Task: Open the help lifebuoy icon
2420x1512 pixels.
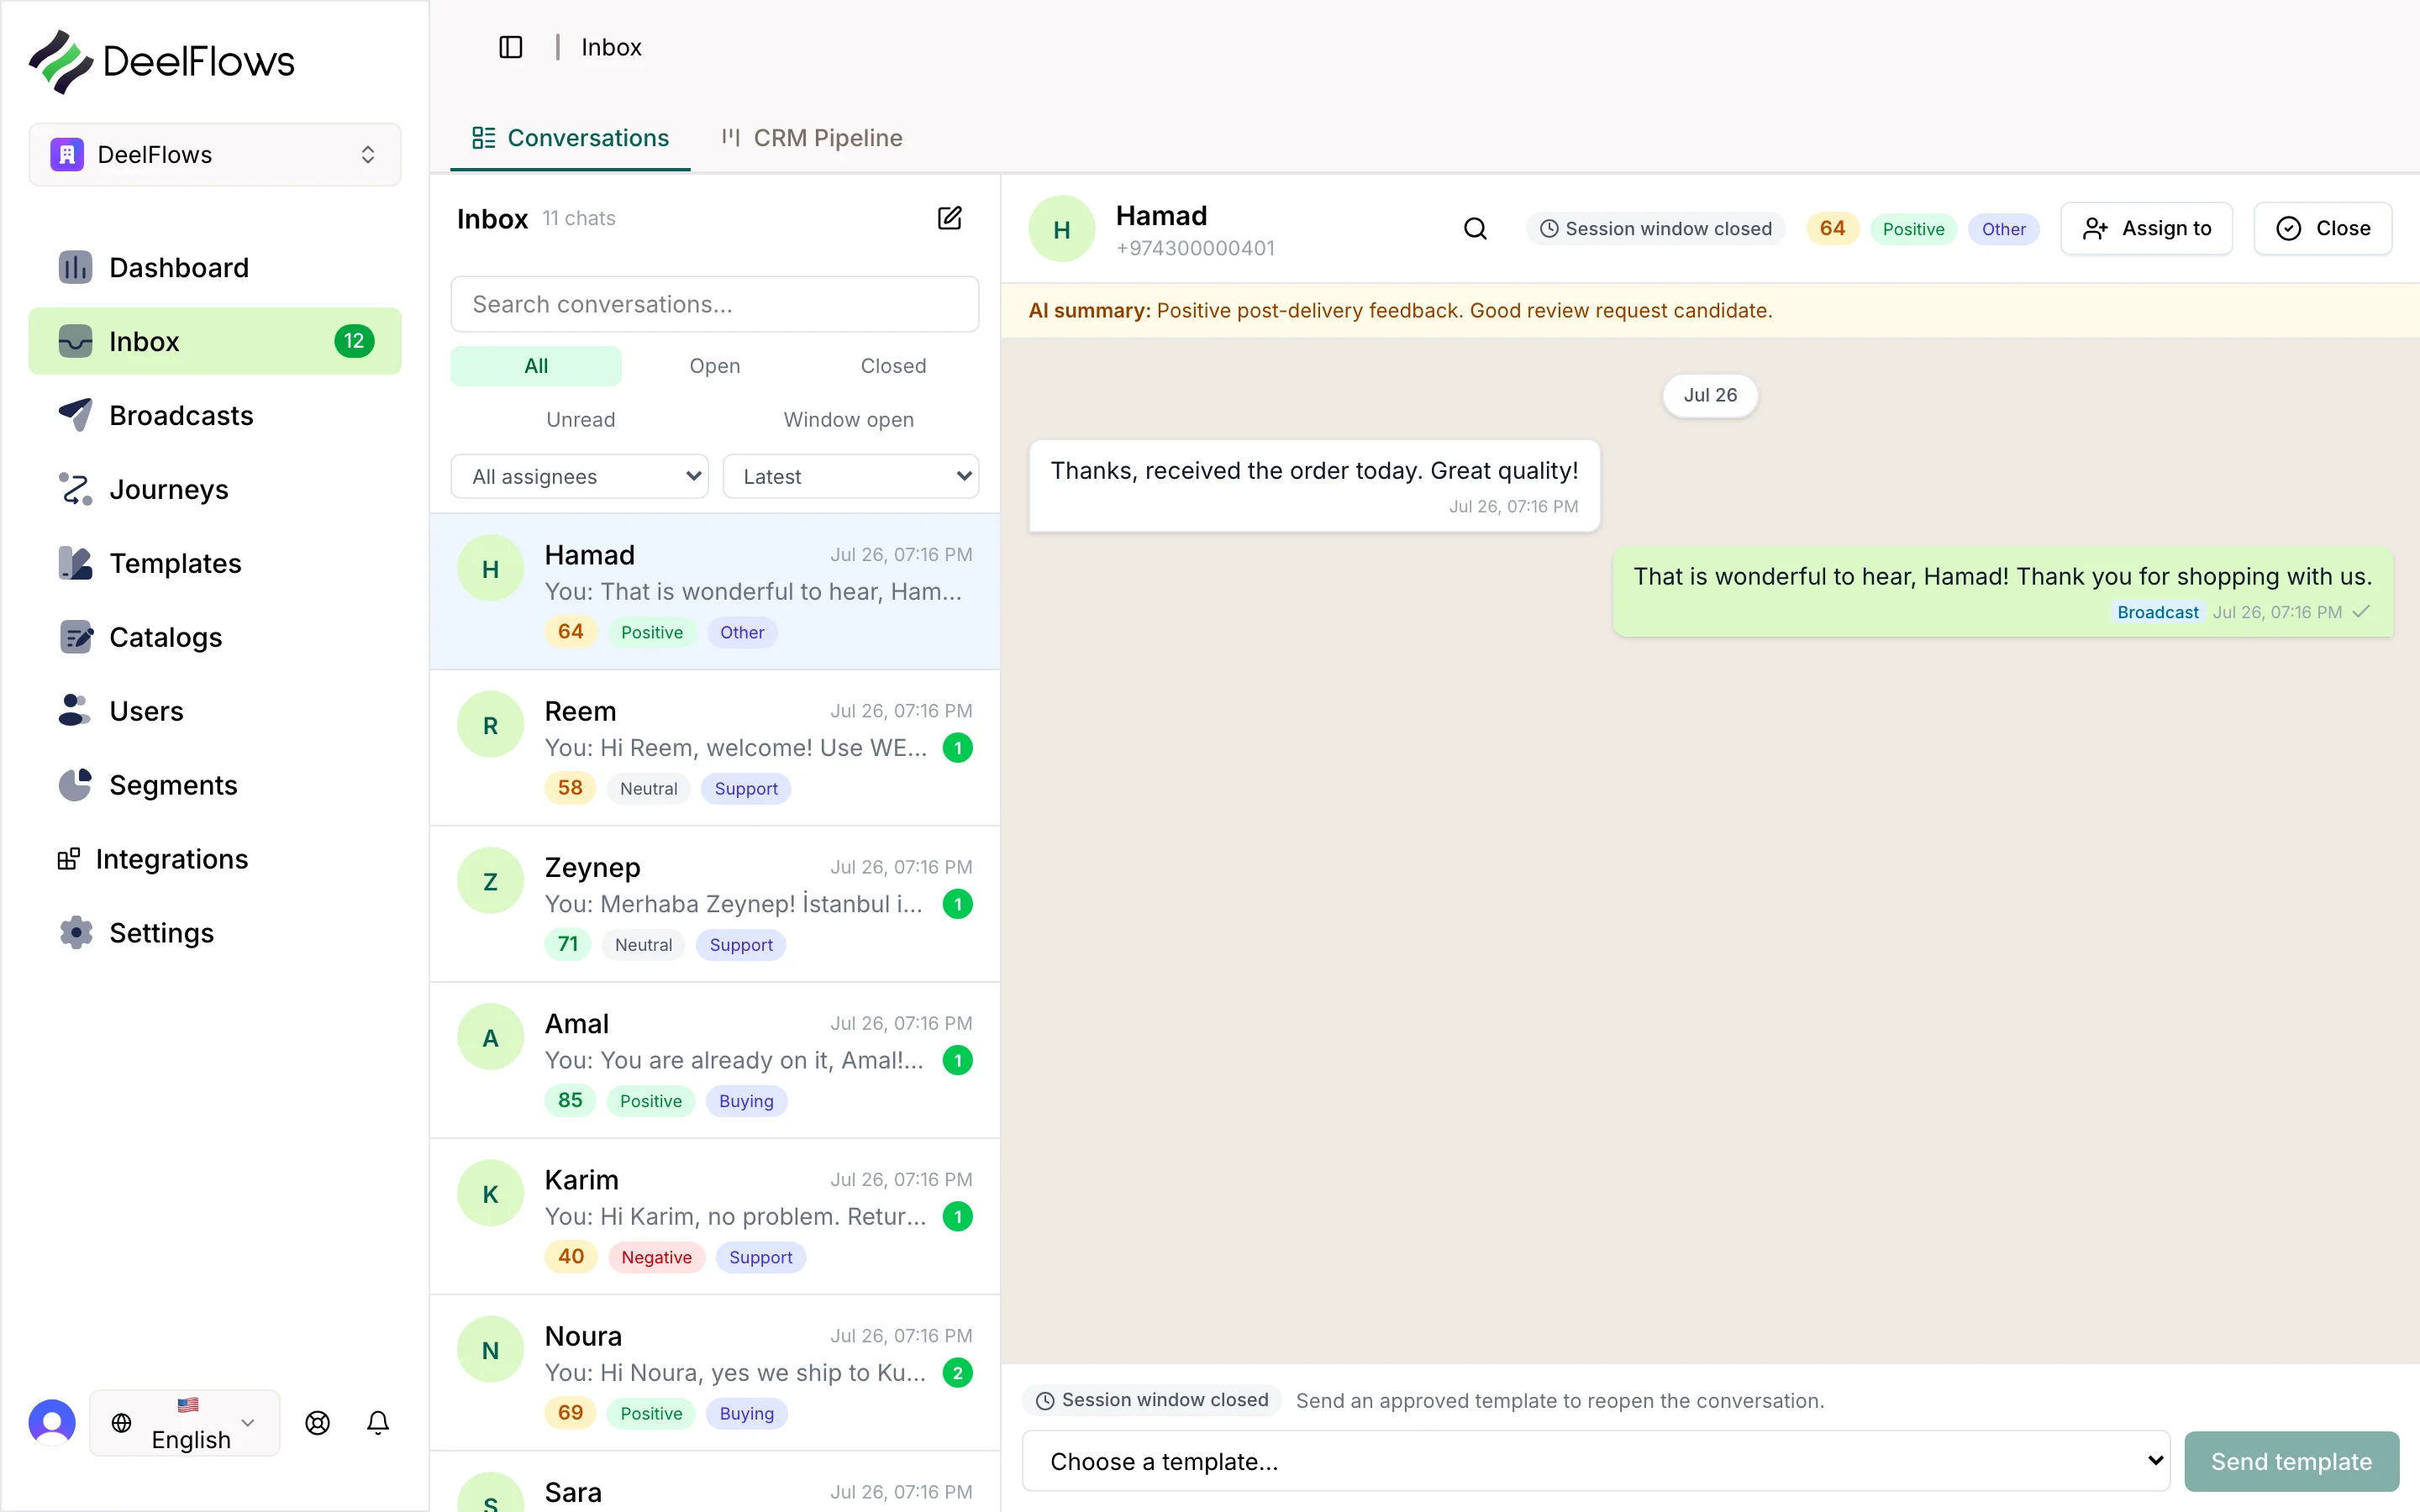Action: [318, 1423]
